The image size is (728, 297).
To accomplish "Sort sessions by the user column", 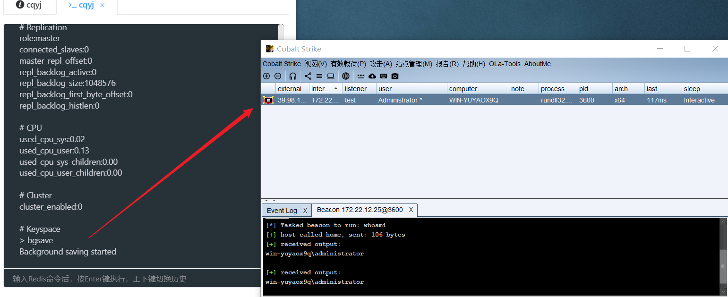I will pos(411,89).
